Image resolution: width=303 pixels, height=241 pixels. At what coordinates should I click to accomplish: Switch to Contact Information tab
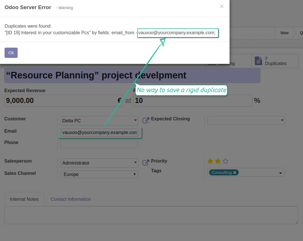(71, 199)
